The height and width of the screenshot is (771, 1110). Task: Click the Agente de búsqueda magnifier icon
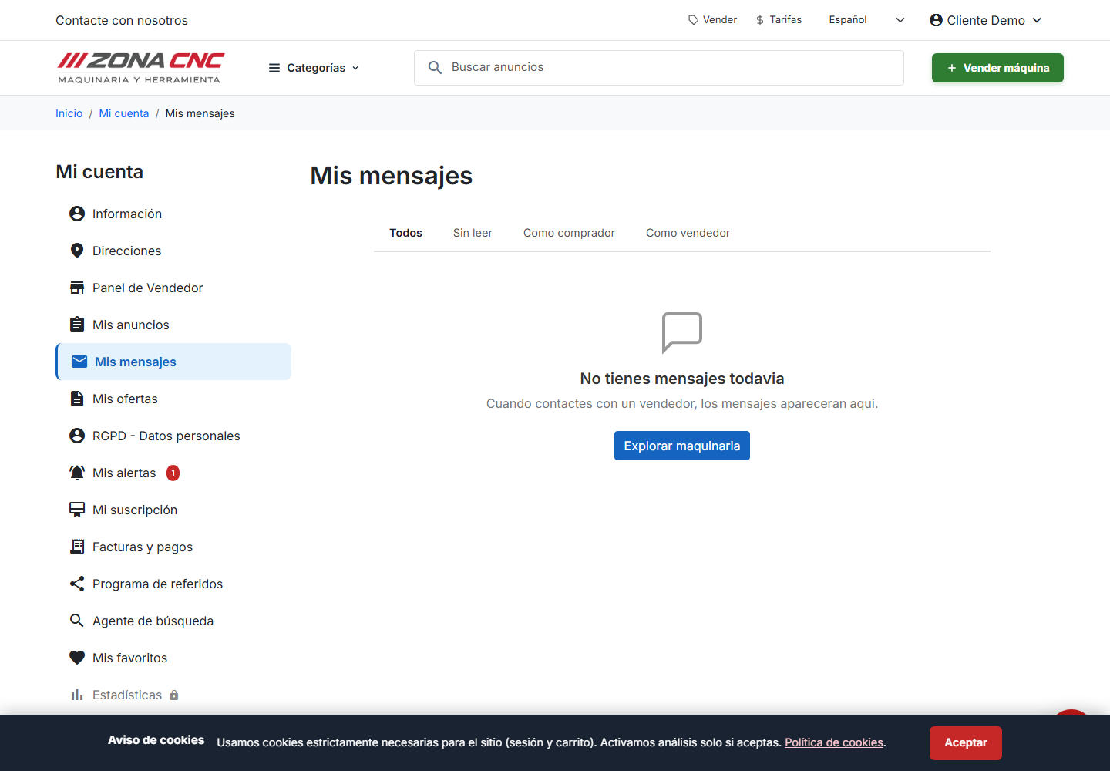pyautogui.click(x=77, y=621)
